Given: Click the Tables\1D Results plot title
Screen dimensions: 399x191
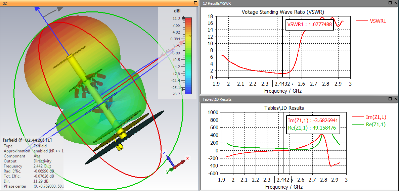Looking at the screenshot, I should [285, 108].
